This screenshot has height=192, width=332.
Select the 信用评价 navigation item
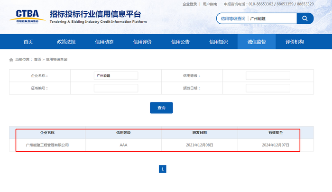pyautogui.click(x=142, y=42)
